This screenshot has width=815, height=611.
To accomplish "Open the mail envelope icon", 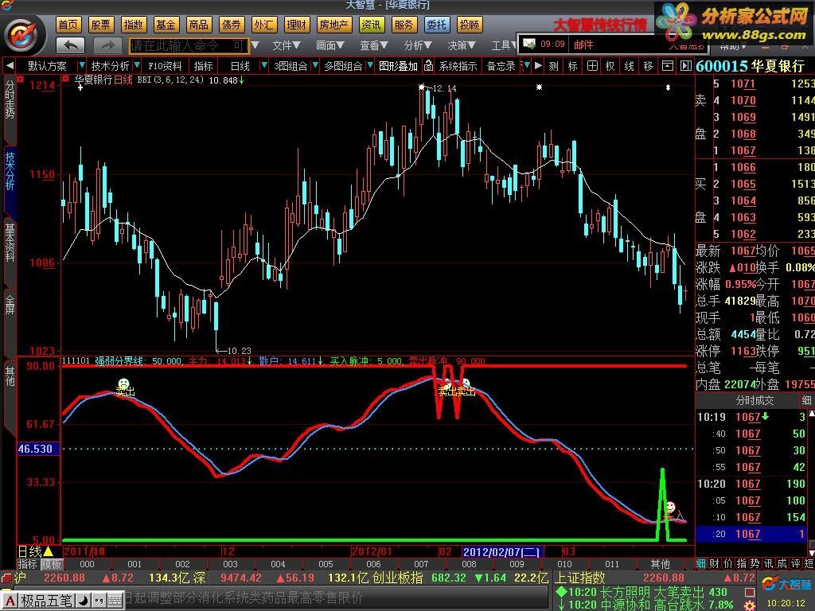I will pyautogui.click(x=529, y=44).
